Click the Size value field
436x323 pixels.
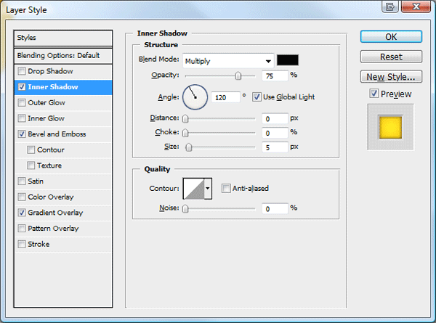pyautogui.click(x=275, y=147)
